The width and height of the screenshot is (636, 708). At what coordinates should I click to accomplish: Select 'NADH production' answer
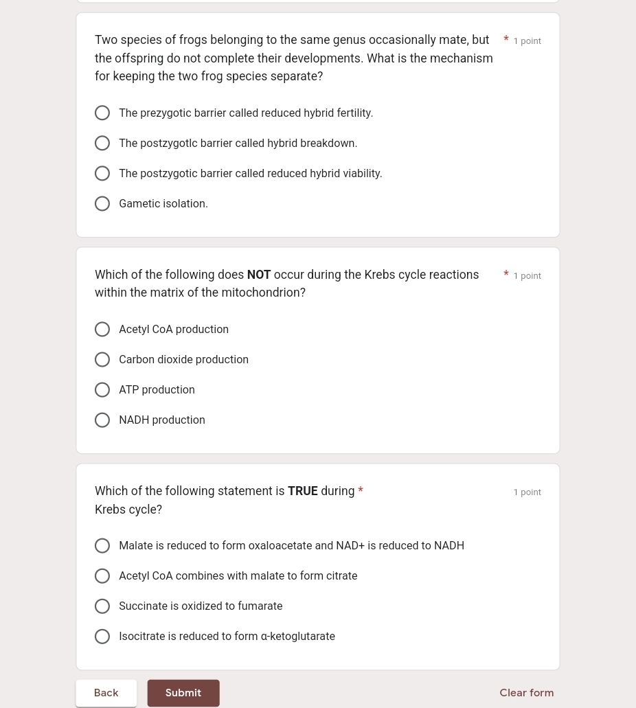click(x=102, y=420)
